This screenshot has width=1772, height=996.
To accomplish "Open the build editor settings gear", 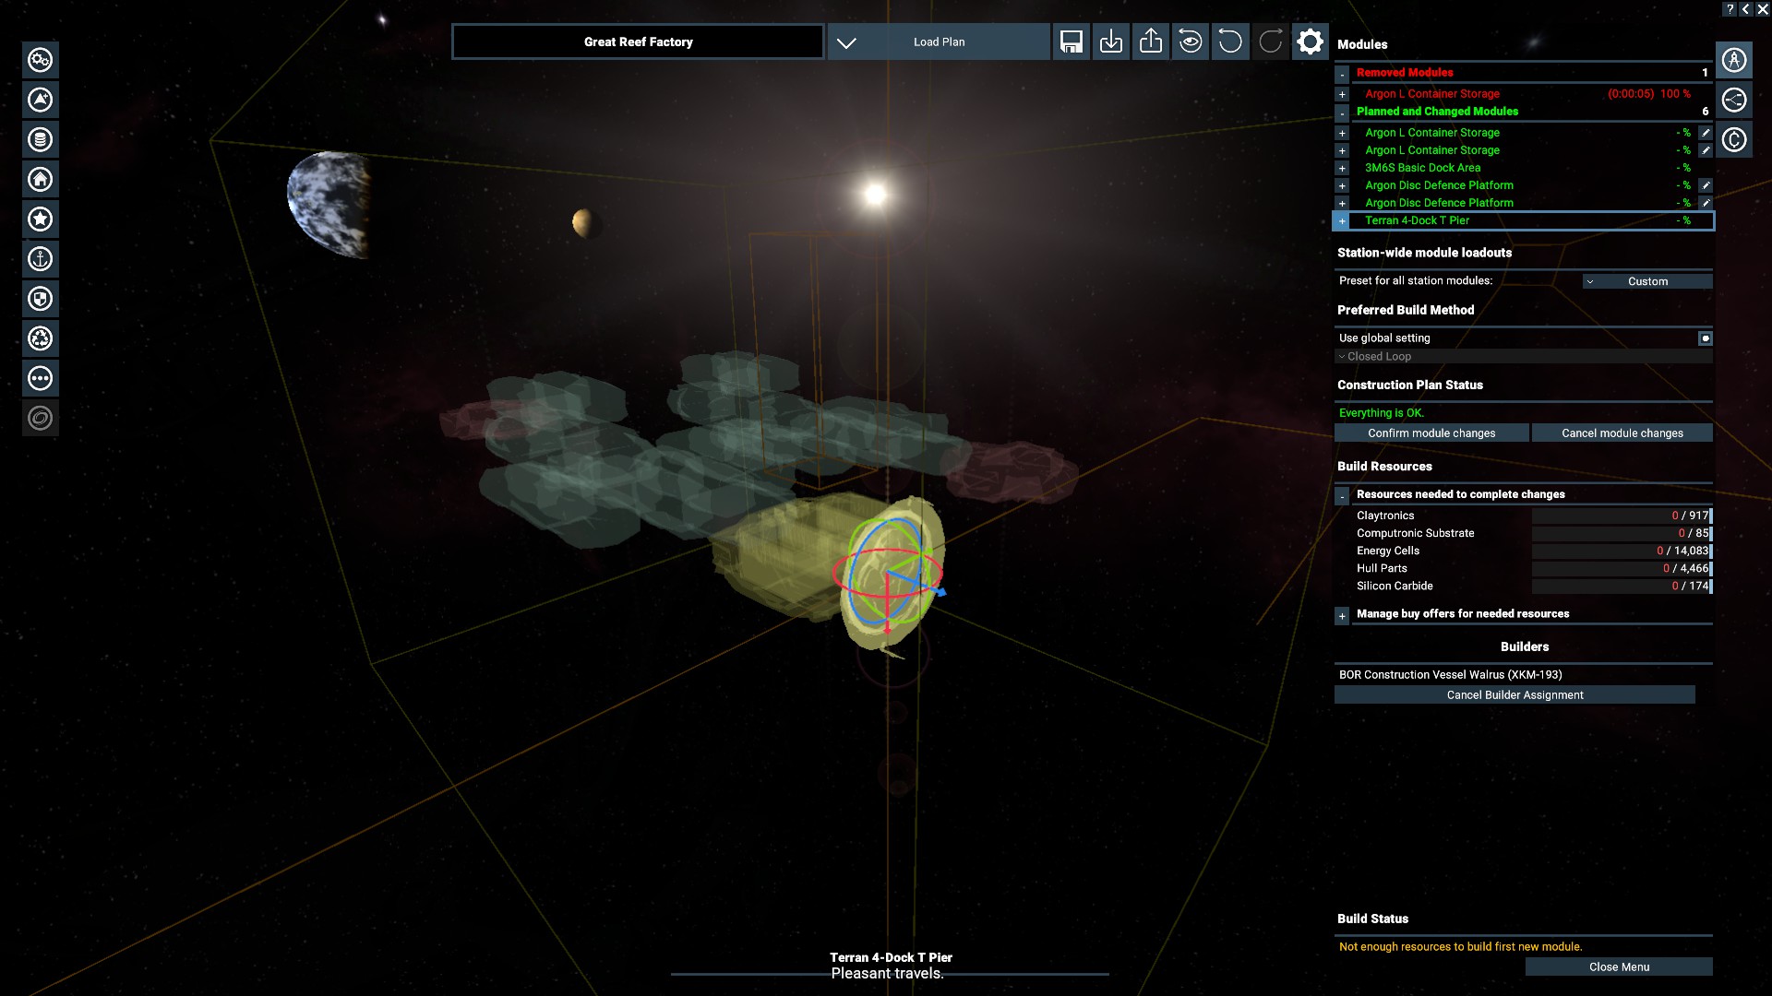I will pos(1310,41).
